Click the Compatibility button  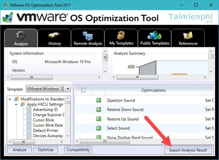pyautogui.click(x=78, y=150)
